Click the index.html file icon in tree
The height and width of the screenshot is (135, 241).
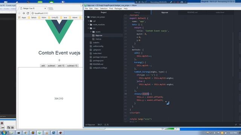click(x=91, y=53)
